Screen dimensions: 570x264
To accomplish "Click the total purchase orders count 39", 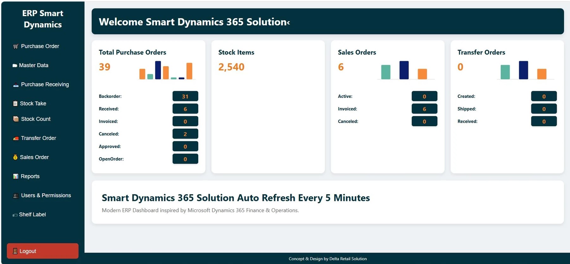I will point(104,67).
